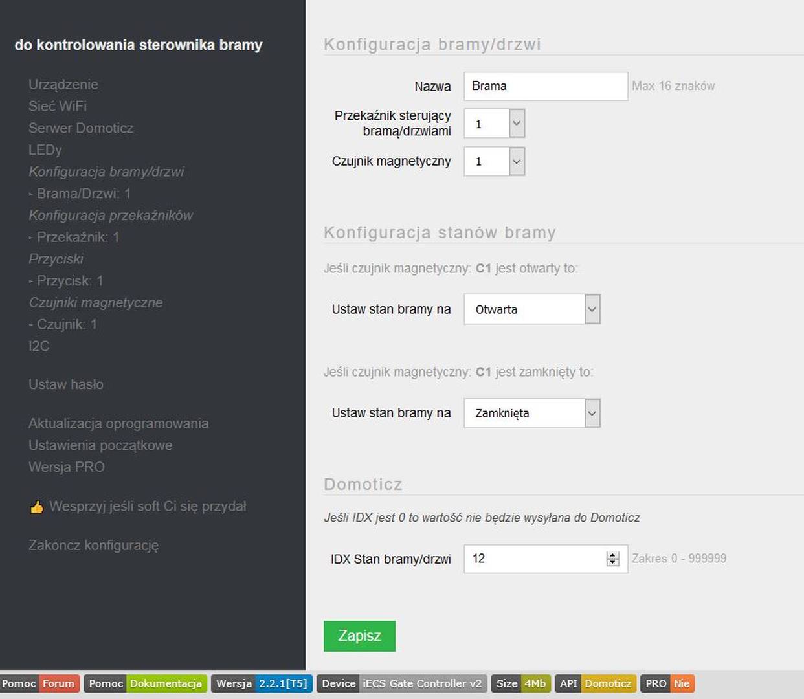Open the Czujnik magnetyczny dropdown
This screenshot has width=804, height=699.
(495, 162)
